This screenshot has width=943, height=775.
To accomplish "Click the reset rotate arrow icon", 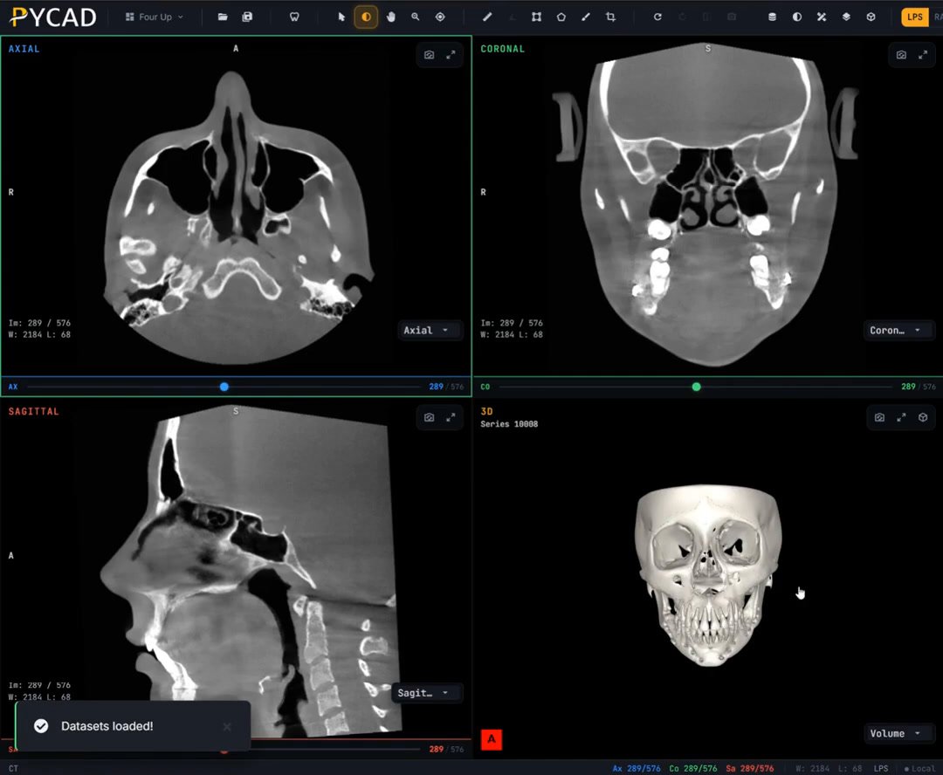I will (x=657, y=17).
